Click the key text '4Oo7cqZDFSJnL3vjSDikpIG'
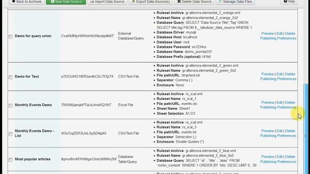310x174 pixels. 84,133
